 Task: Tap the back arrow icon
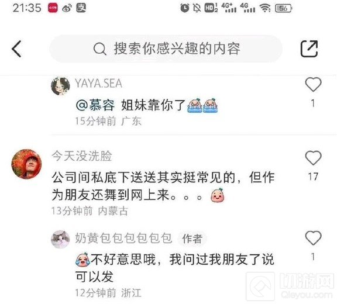click(x=16, y=49)
